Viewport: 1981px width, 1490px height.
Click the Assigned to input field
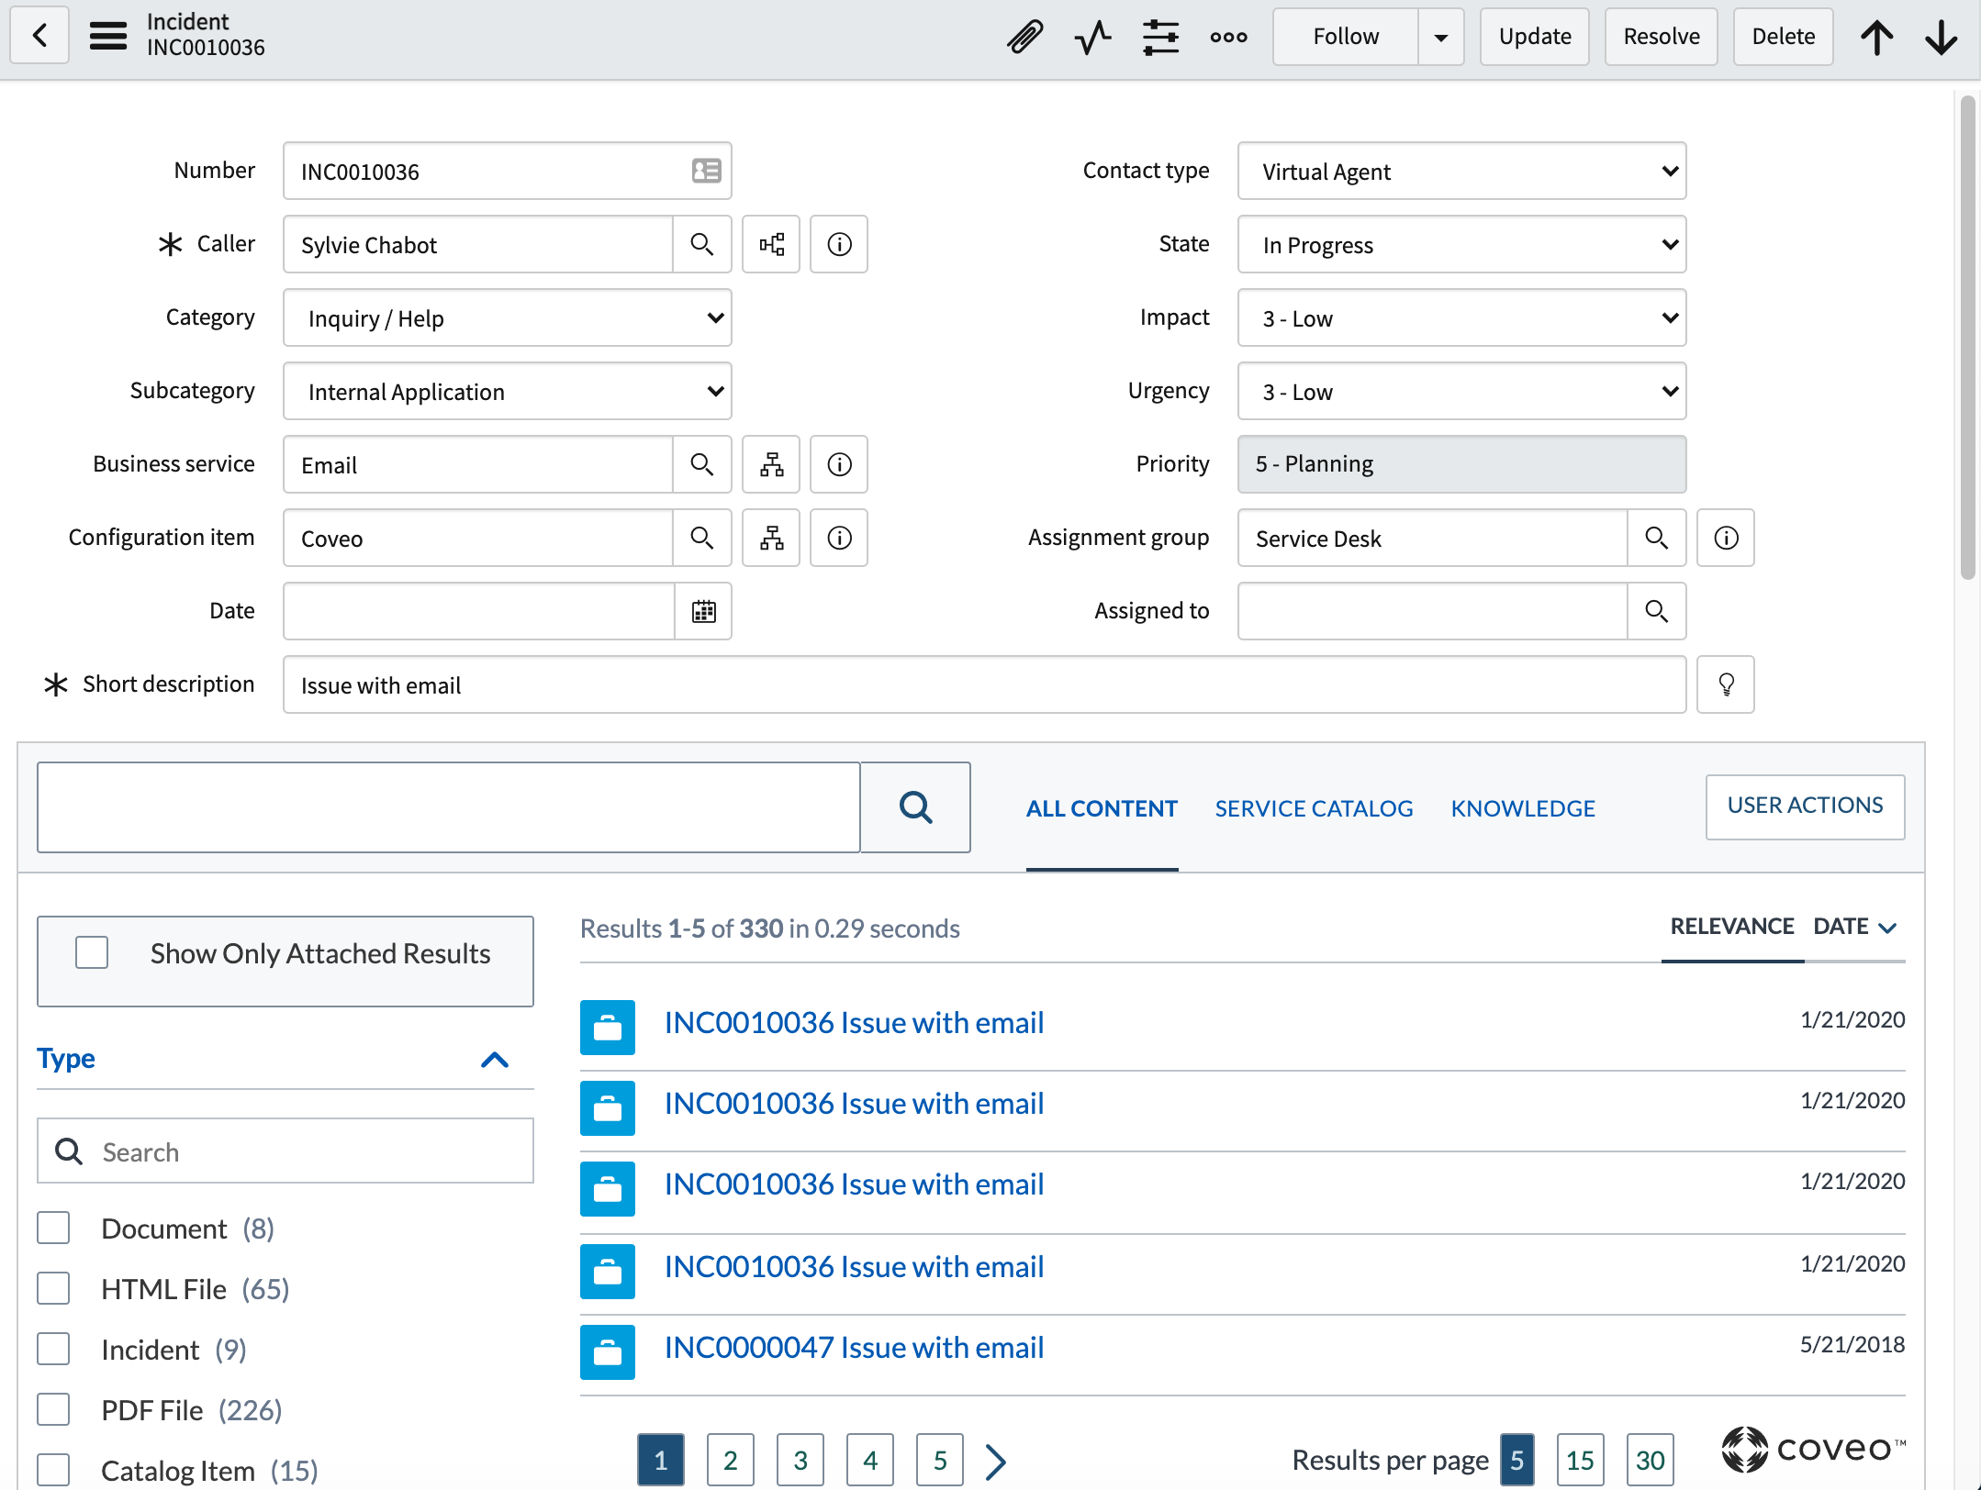1432,611
